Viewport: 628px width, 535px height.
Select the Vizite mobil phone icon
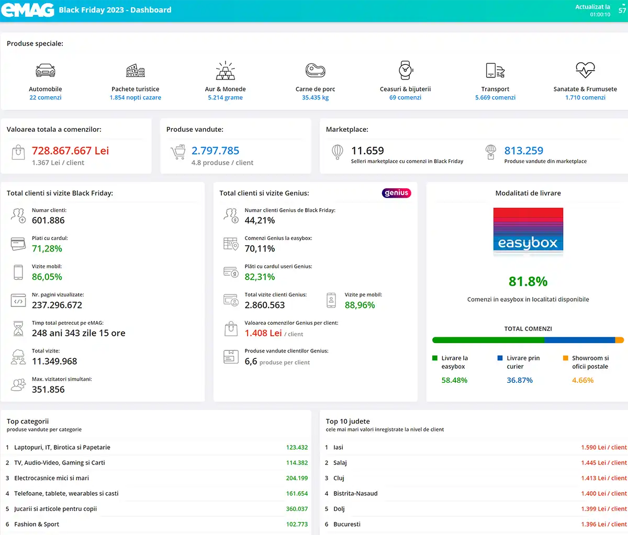coord(18,272)
